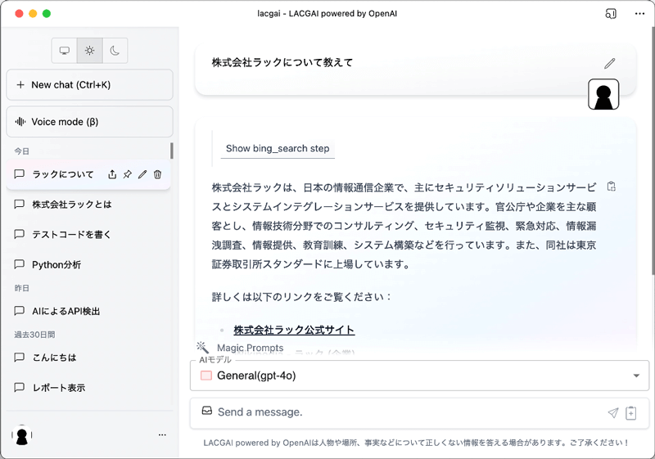
Task: Delete the ラックについて chat
Action: pyautogui.click(x=157, y=174)
